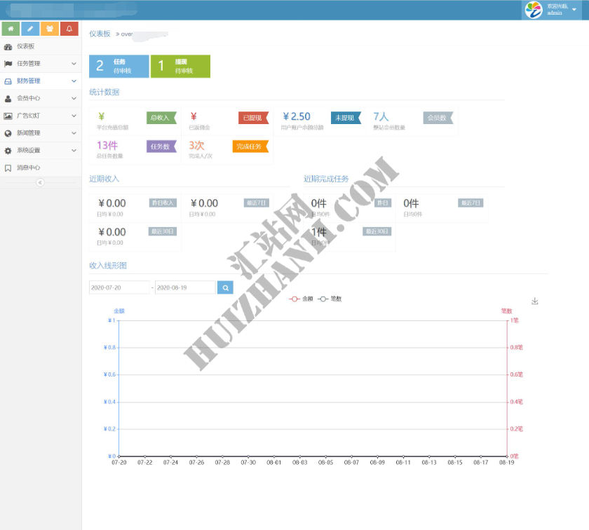Click the 最近30日 badge under 近期收入
The height and width of the screenshot is (530, 589).
[163, 231]
